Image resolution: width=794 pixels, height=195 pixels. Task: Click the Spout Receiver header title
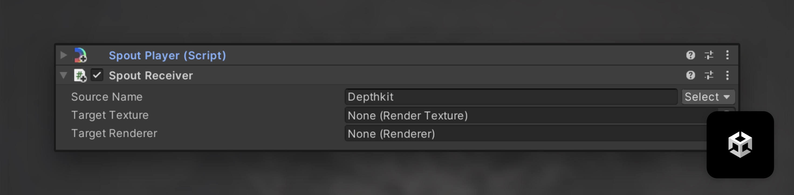(151, 75)
